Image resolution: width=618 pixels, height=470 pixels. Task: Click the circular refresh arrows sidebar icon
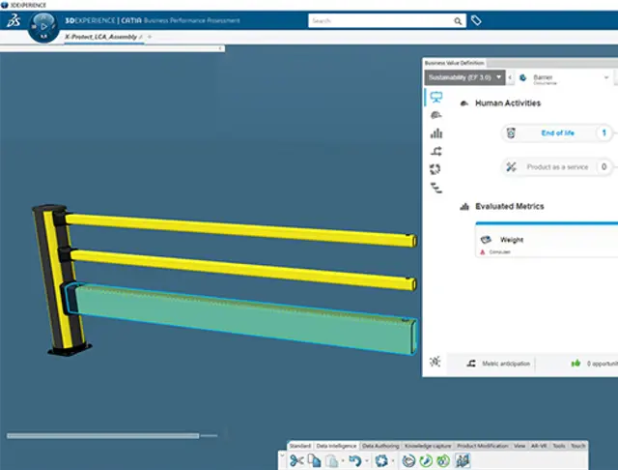point(435,169)
